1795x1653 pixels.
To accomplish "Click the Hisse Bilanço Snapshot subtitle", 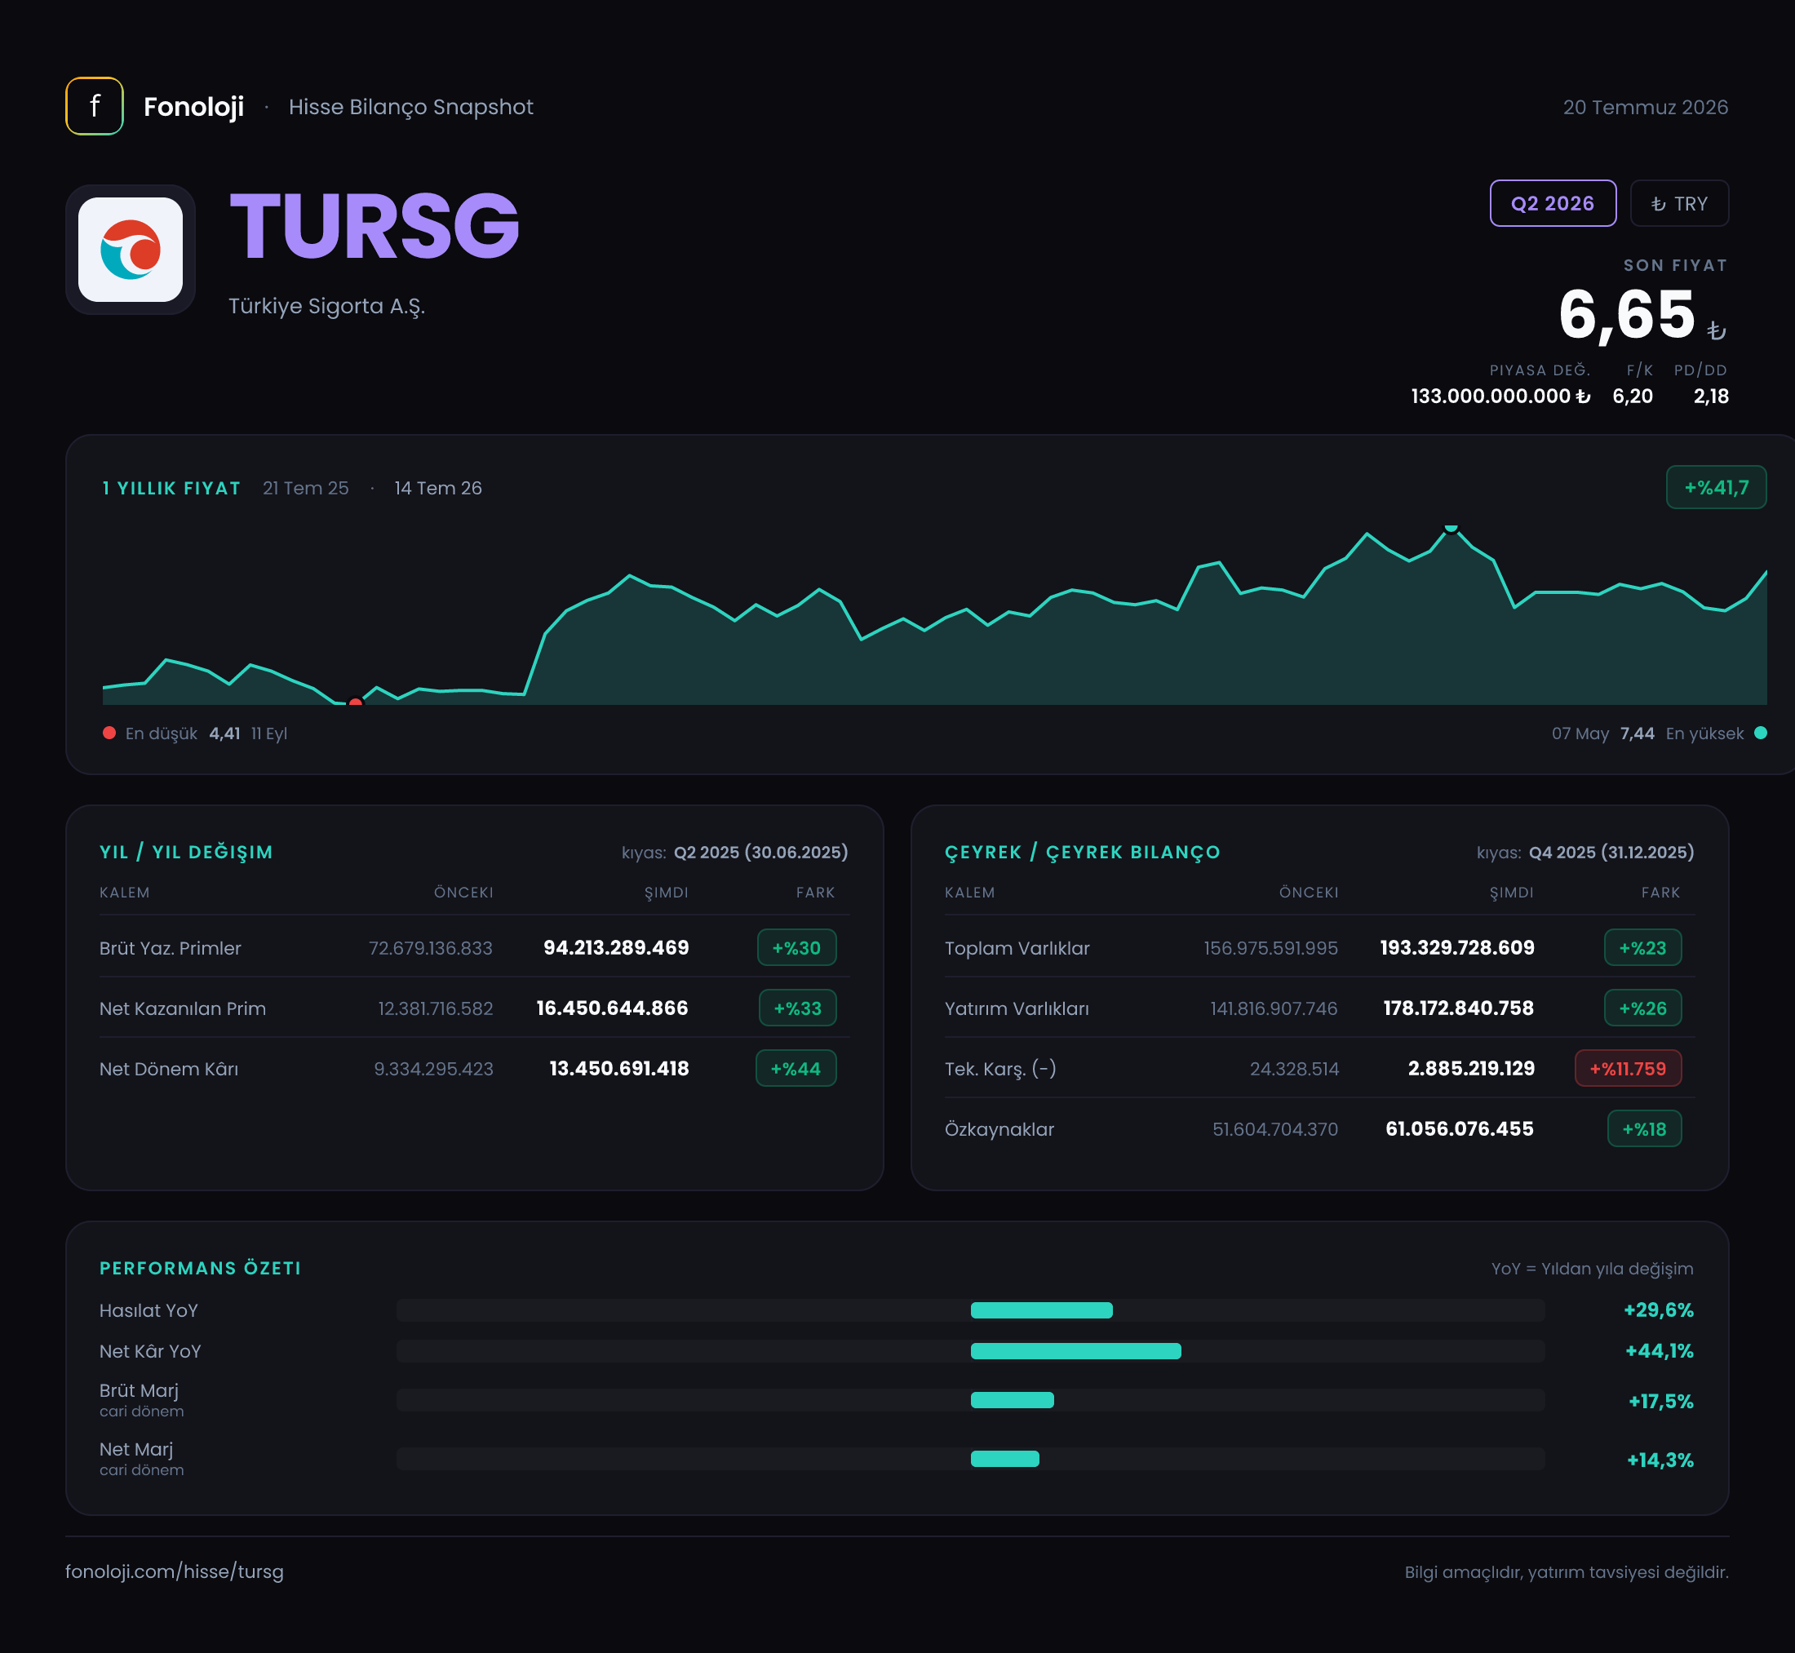I will click(x=410, y=108).
